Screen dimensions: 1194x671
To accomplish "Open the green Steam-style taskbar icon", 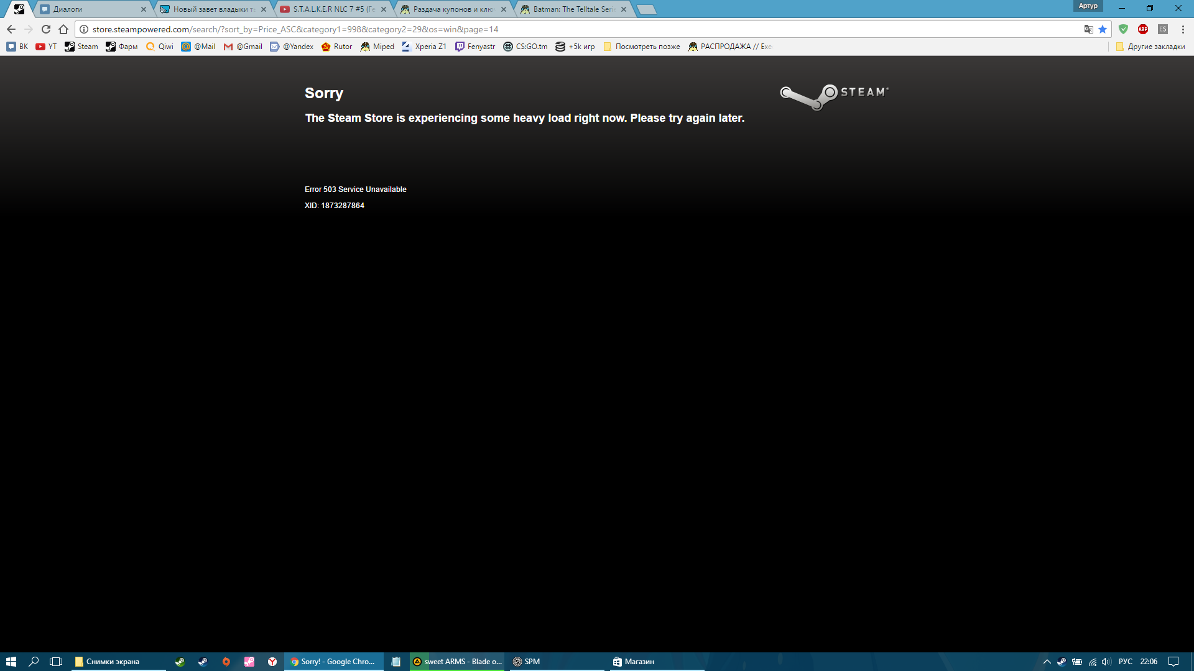I will tap(180, 662).
